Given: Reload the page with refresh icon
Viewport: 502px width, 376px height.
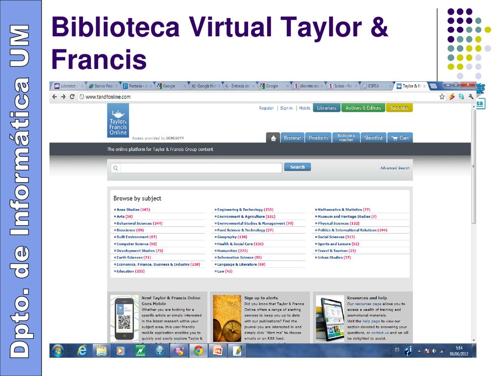Looking at the screenshot, I should tap(72, 96).
